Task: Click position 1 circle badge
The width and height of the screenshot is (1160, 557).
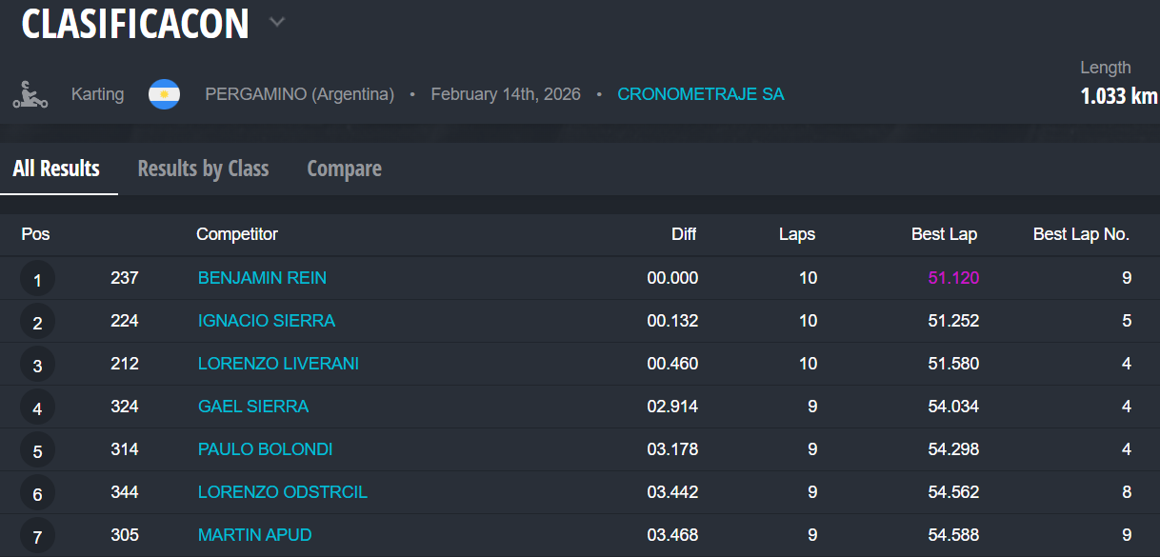Action: [37, 279]
